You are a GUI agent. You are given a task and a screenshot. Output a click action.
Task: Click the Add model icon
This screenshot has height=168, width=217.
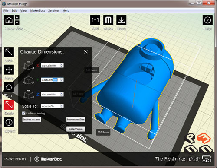coord(95,20)
